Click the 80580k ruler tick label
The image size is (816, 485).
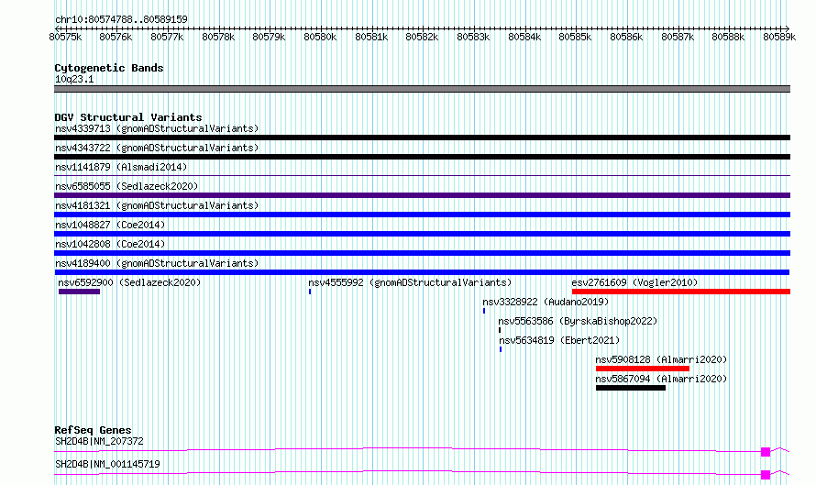pos(320,37)
